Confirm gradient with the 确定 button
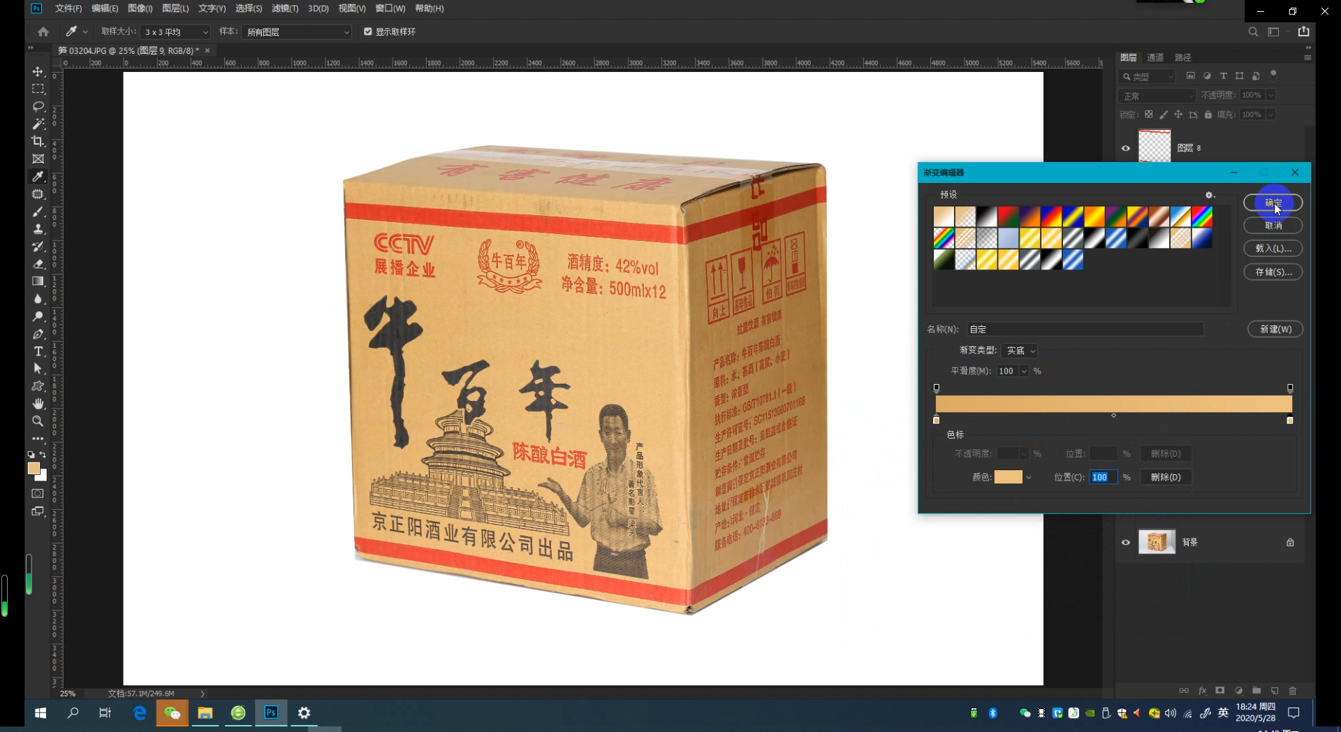The height and width of the screenshot is (732, 1341). tap(1273, 203)
